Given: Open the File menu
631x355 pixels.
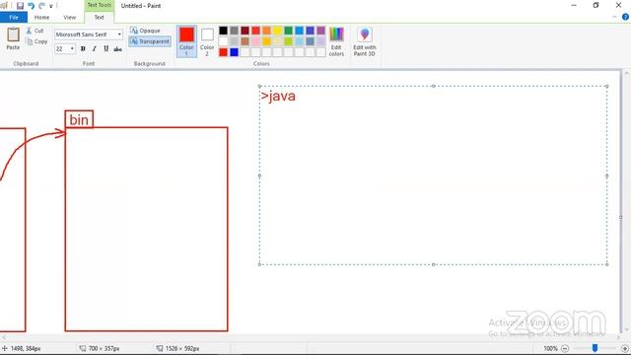Looking at the screenshot, I should [x=14, y=18].
